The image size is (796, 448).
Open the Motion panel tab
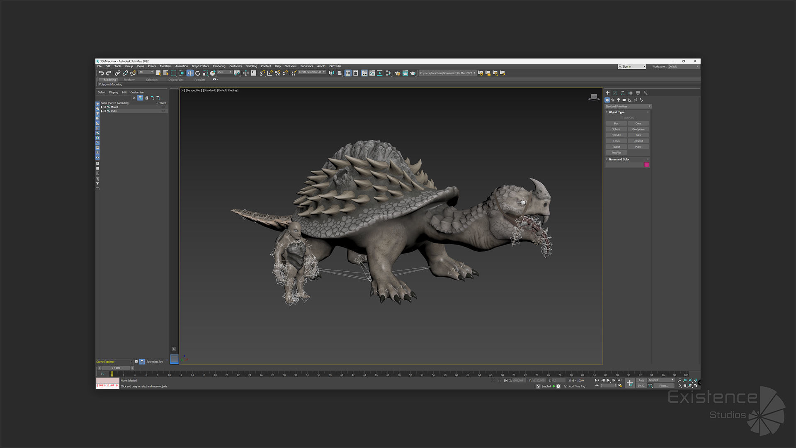(x=630, y=93)
